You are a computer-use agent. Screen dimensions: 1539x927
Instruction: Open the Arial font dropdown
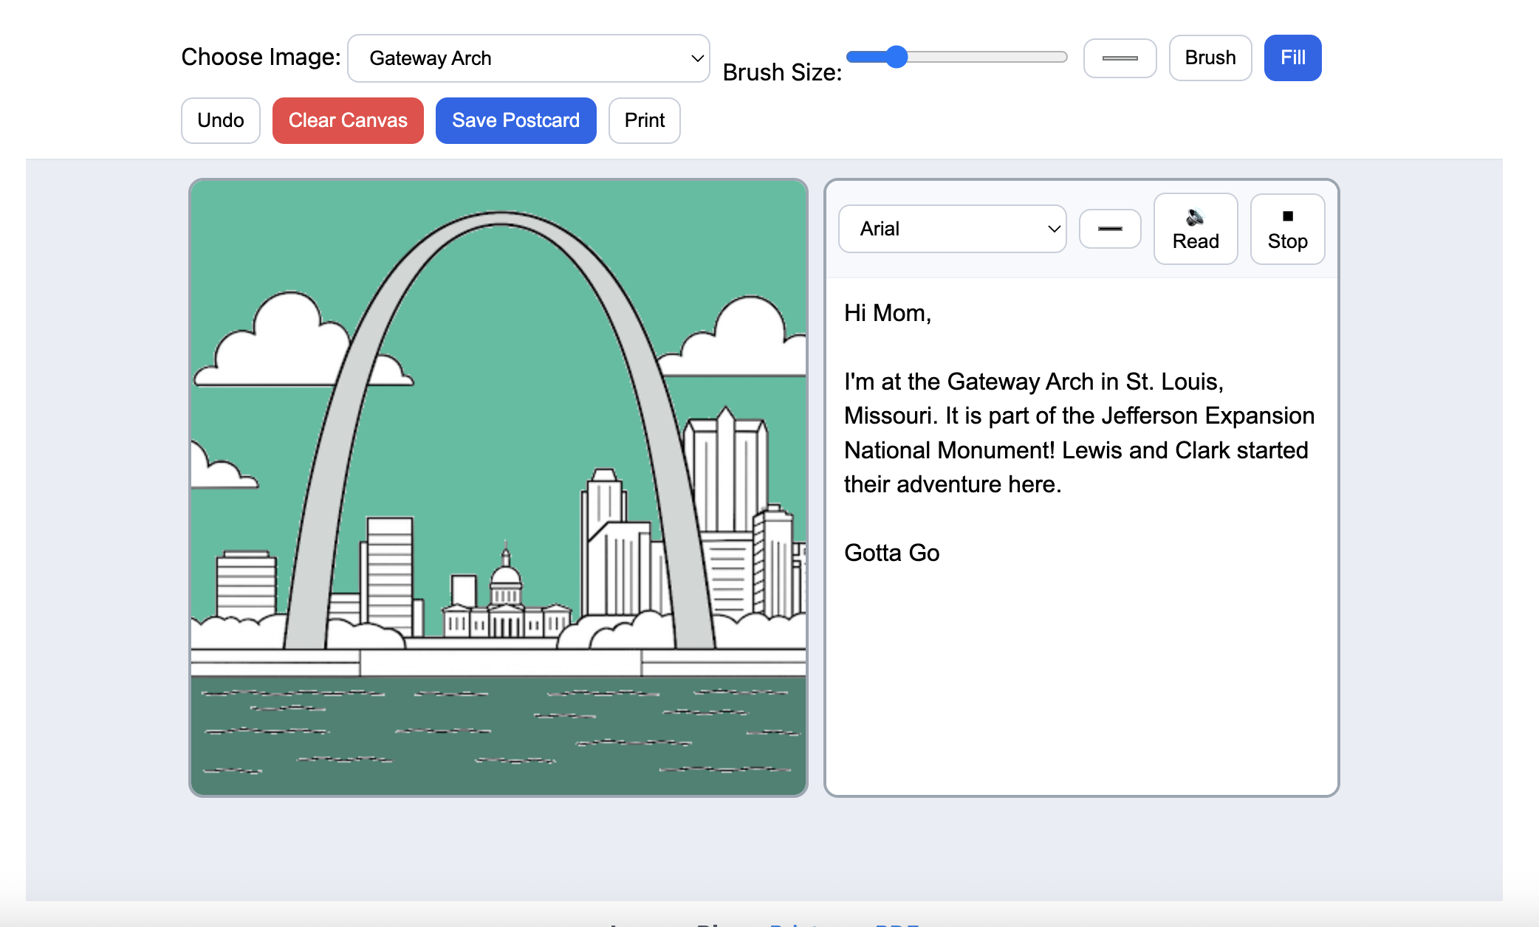953,229
